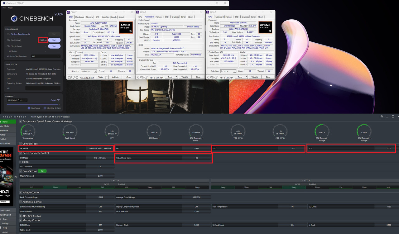Click Validate in the left CPU-Z window
The width and height of the screenshot is (399, 234).
[115, 77]
